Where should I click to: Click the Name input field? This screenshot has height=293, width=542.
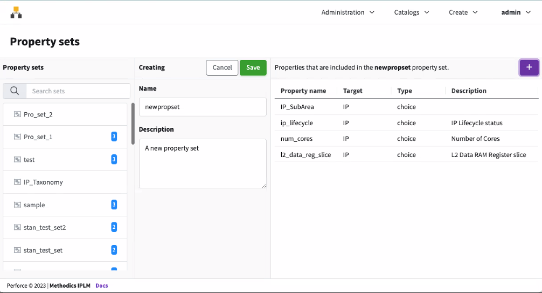203,107
